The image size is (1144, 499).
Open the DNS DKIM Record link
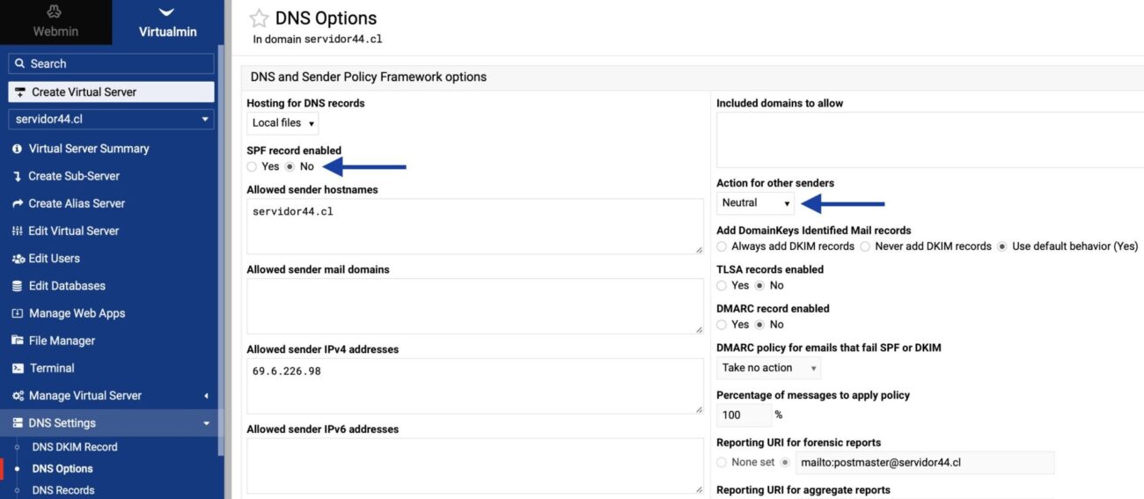click(x=75, y=447)
